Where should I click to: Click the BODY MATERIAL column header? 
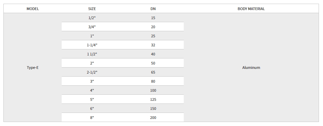[251, 9]
